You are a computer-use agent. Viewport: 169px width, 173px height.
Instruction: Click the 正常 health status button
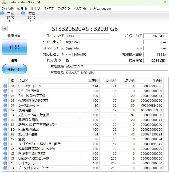point(14,47)
